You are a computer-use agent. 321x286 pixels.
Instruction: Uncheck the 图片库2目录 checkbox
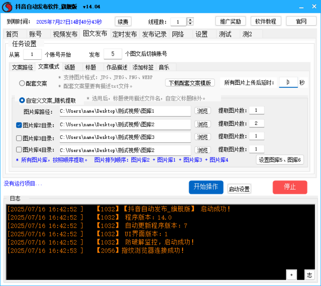pyautogui.click(x=19, y=125)
